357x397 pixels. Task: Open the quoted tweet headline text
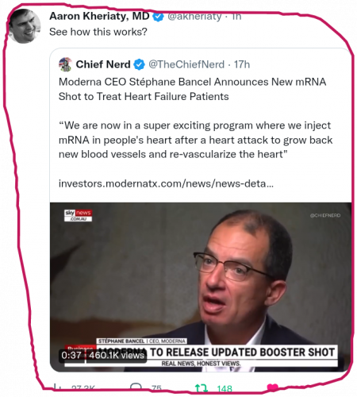click(x=192, y=89)
